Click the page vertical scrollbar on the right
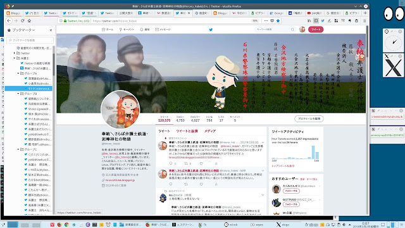This screenshot has height=228, width=405. point(367,120)
